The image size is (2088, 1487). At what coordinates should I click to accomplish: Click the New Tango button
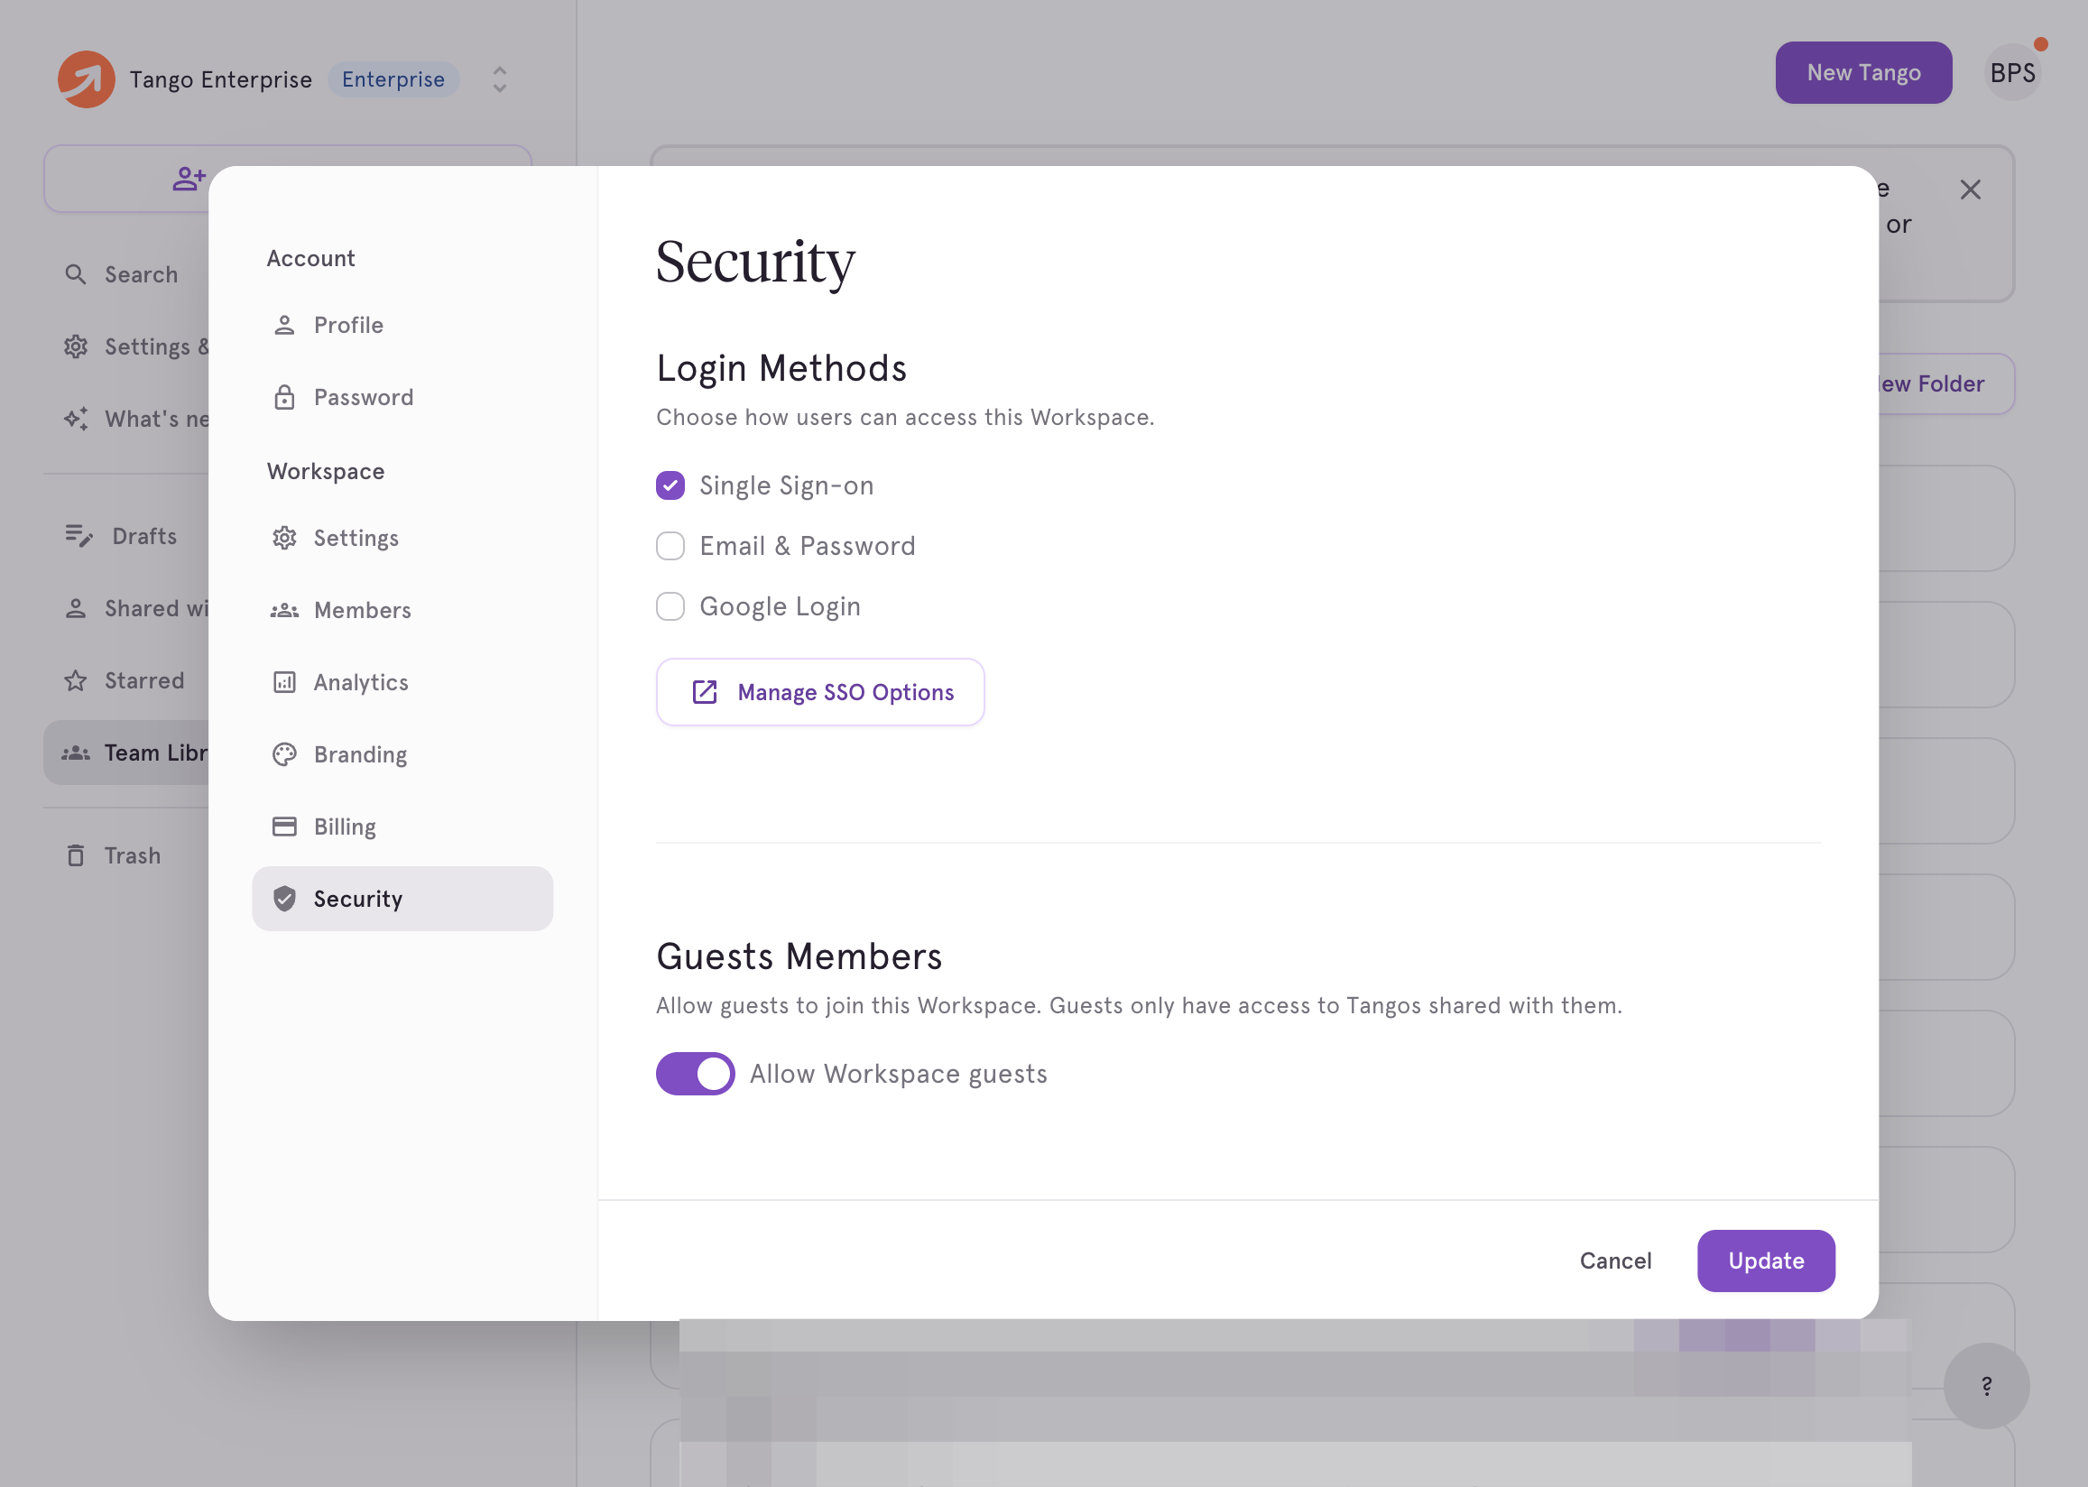coord(1863,72)
